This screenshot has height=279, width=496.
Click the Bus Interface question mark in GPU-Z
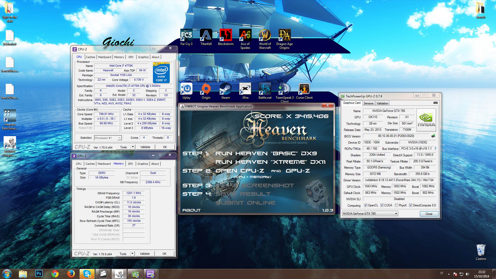435,149
